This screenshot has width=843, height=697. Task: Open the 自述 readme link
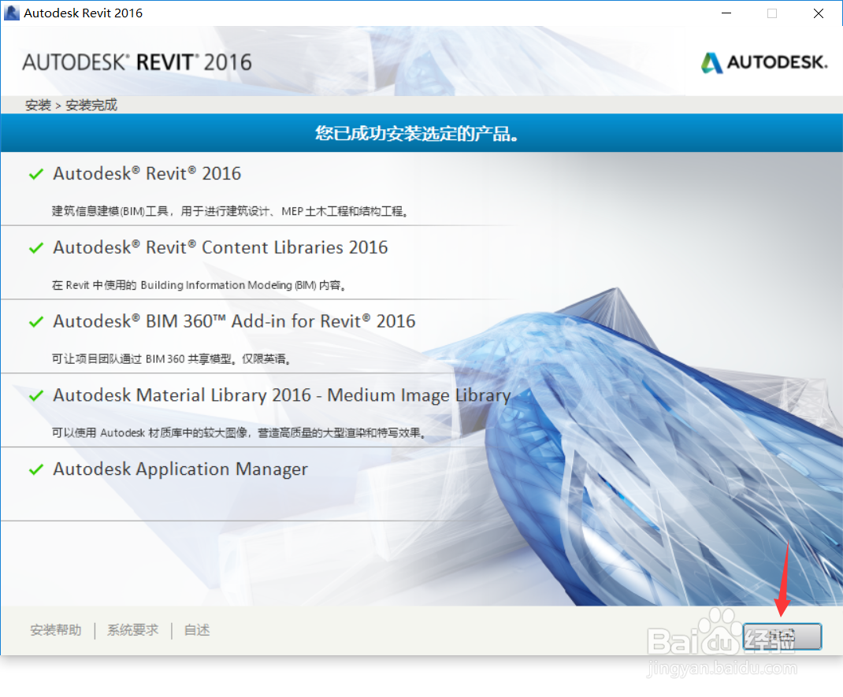pyautogui.click(x=197, y=630)
